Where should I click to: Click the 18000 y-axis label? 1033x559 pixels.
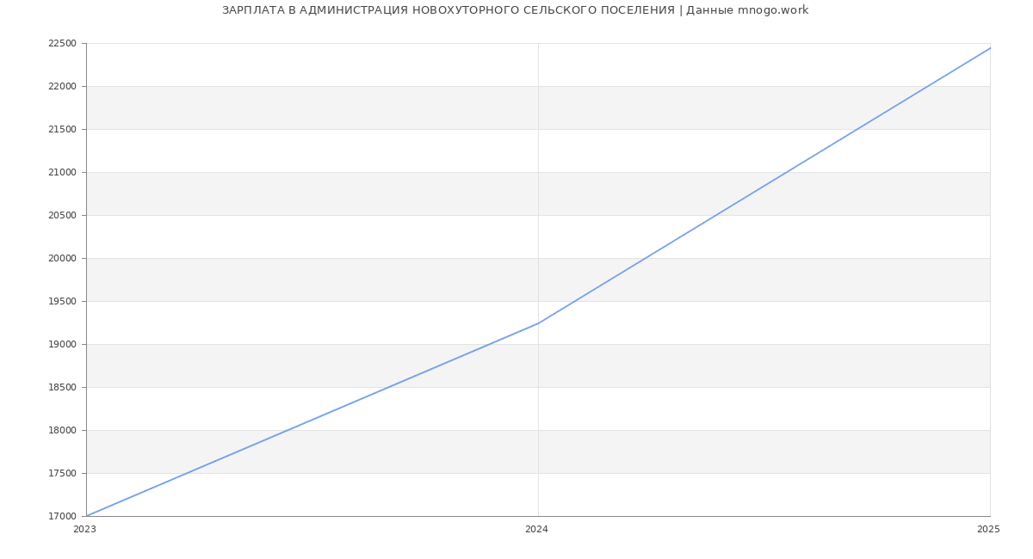(x=62, y=430)
